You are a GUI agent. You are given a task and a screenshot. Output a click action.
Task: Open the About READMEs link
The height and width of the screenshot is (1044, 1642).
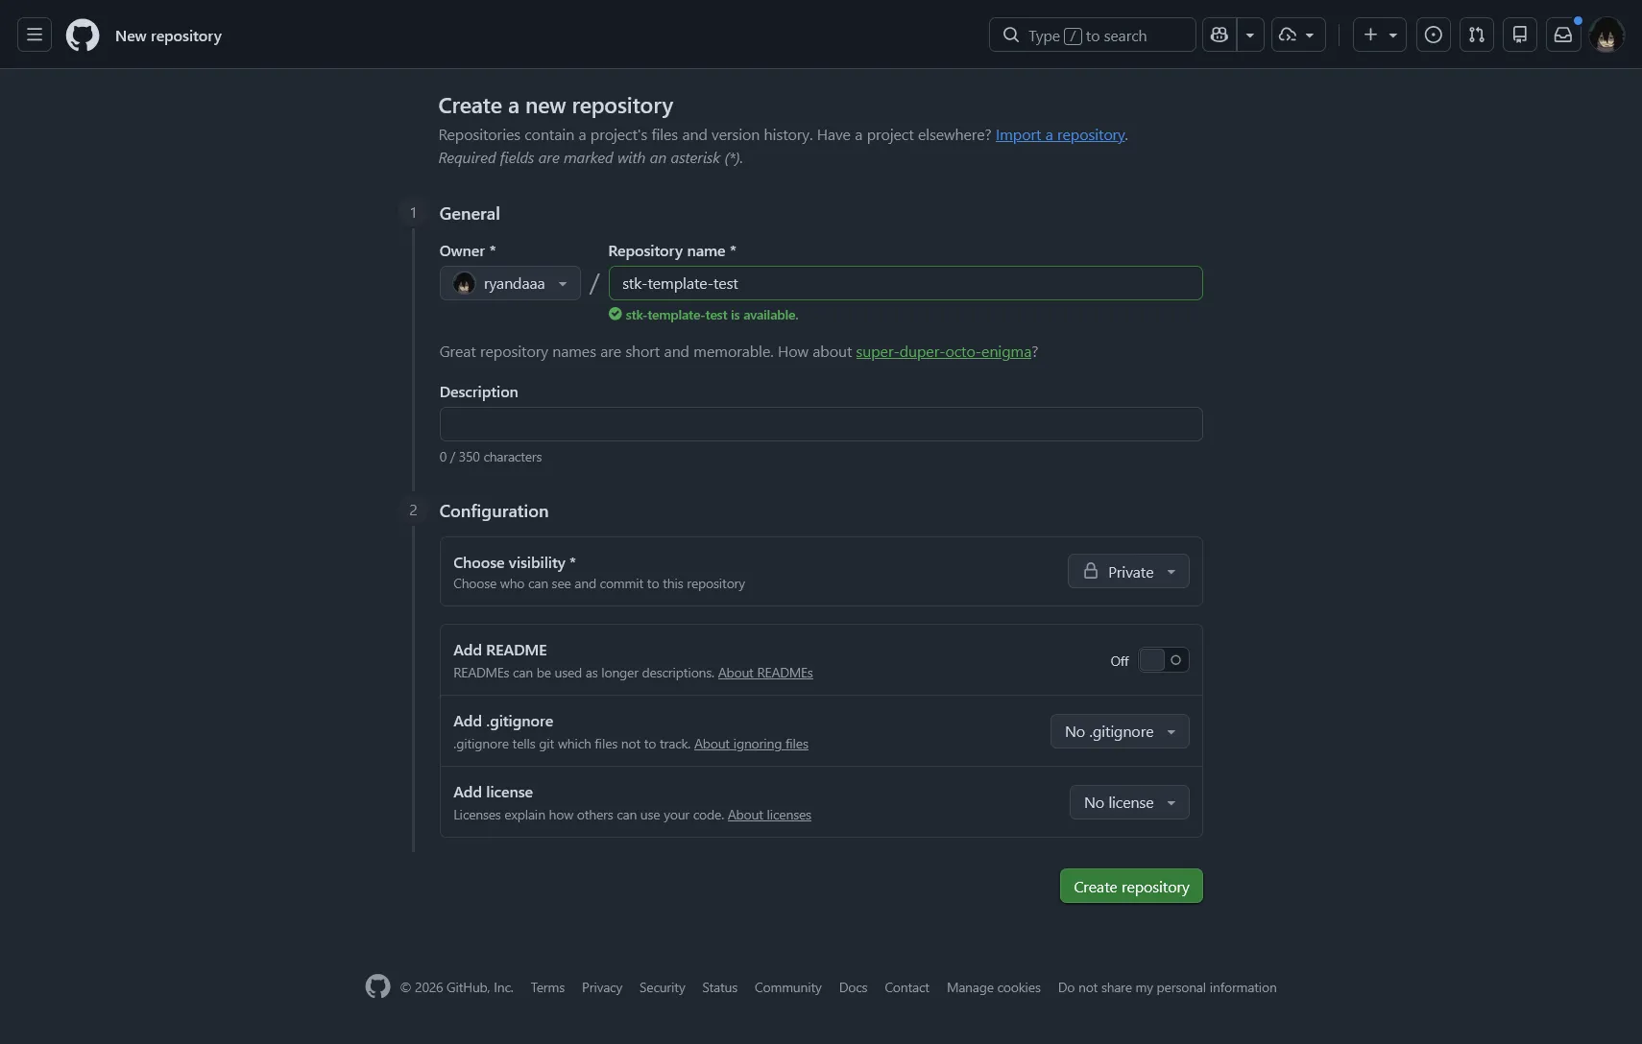point(765,674)
